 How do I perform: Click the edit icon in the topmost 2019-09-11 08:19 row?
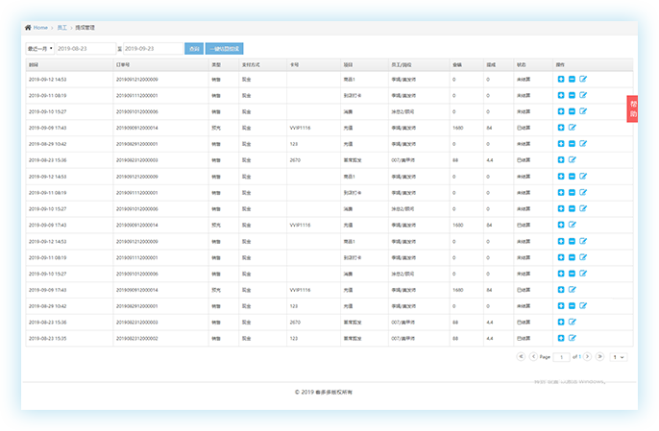pos(583,95)
